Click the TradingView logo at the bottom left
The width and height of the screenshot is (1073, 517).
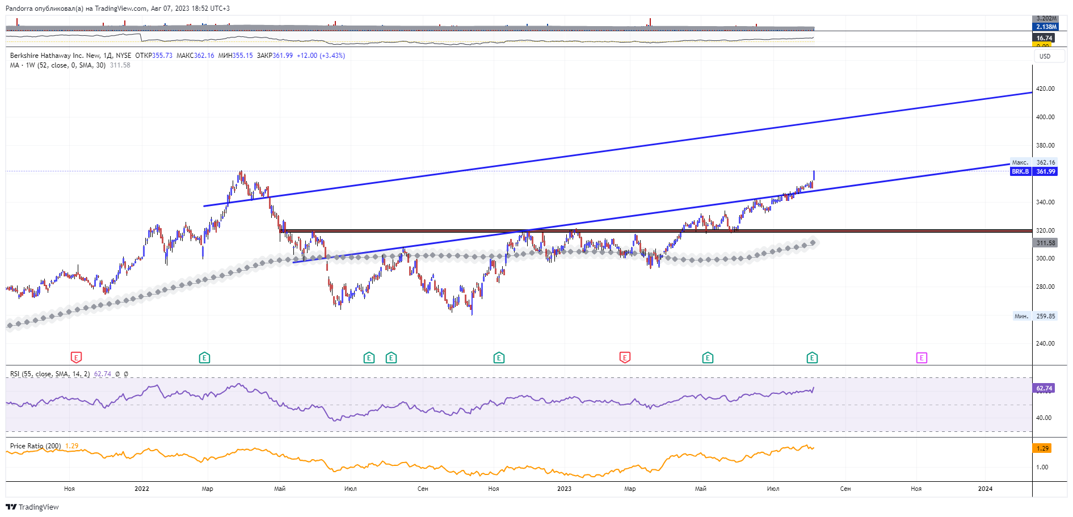coord(32,507)
